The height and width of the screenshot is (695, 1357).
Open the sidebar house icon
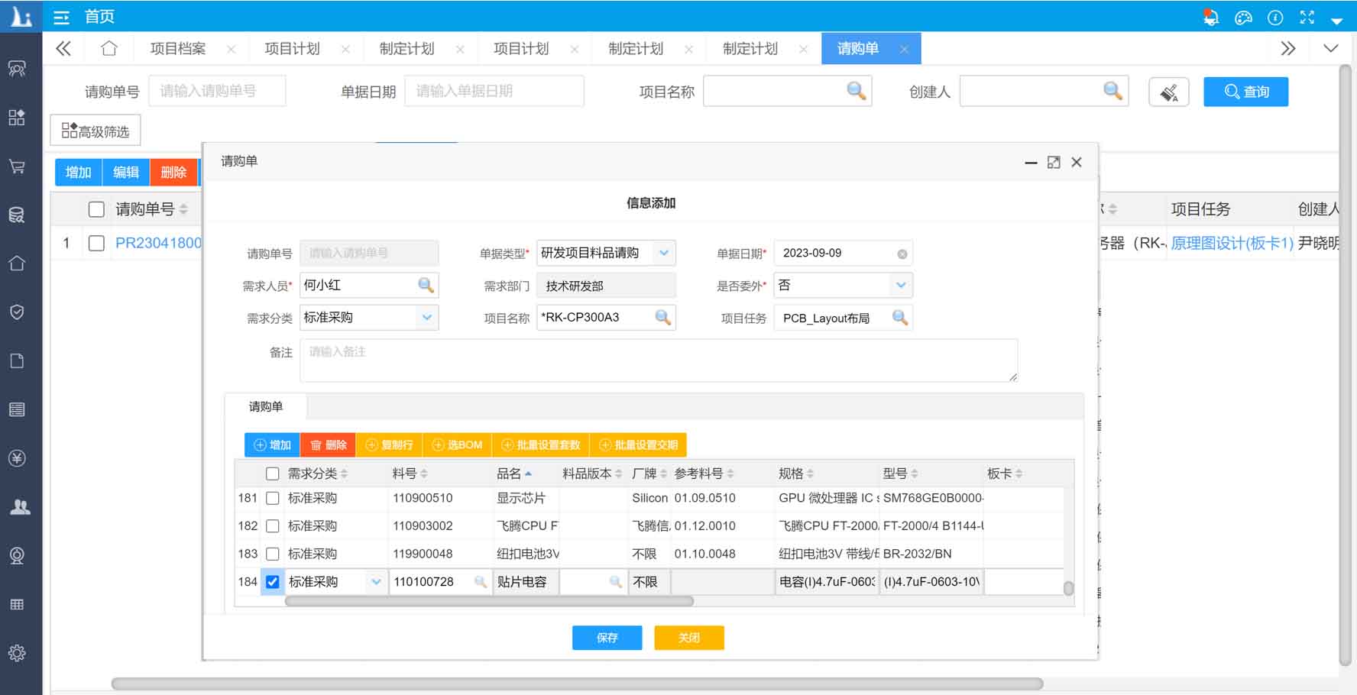point(17,263)
